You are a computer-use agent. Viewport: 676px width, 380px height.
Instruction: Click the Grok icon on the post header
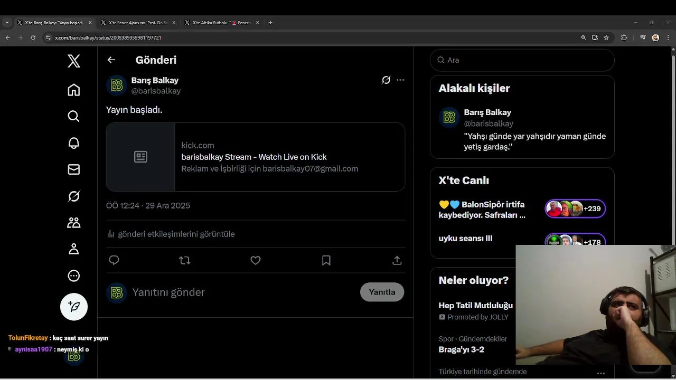(x=386, y=80)
